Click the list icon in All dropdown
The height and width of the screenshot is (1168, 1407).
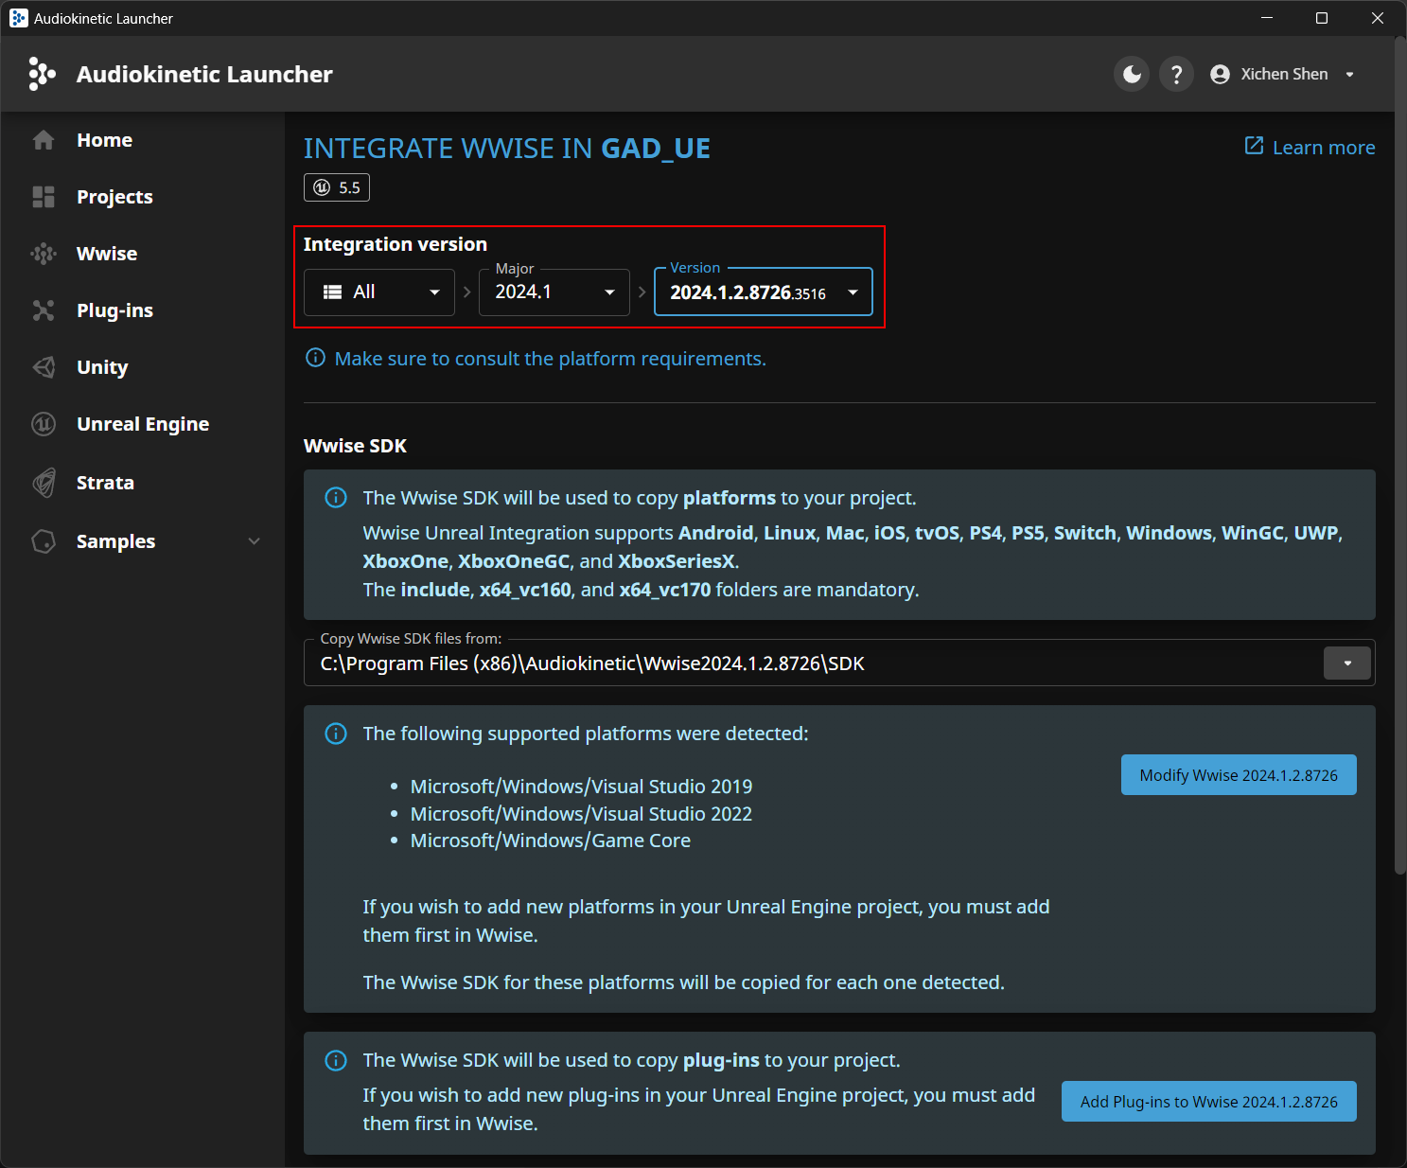[x=332, y=292]
